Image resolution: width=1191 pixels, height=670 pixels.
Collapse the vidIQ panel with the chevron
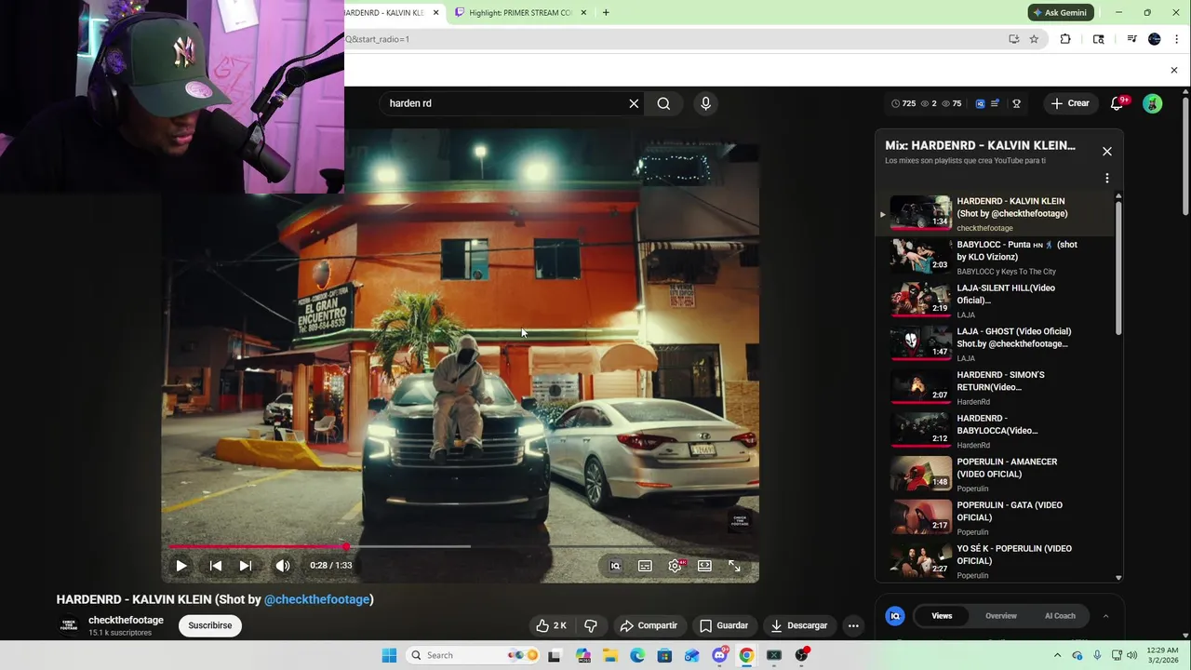pos(1105,616)
